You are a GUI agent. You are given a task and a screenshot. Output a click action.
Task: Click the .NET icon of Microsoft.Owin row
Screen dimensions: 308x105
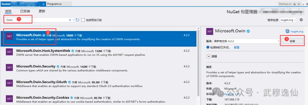[x=9, y=36]
